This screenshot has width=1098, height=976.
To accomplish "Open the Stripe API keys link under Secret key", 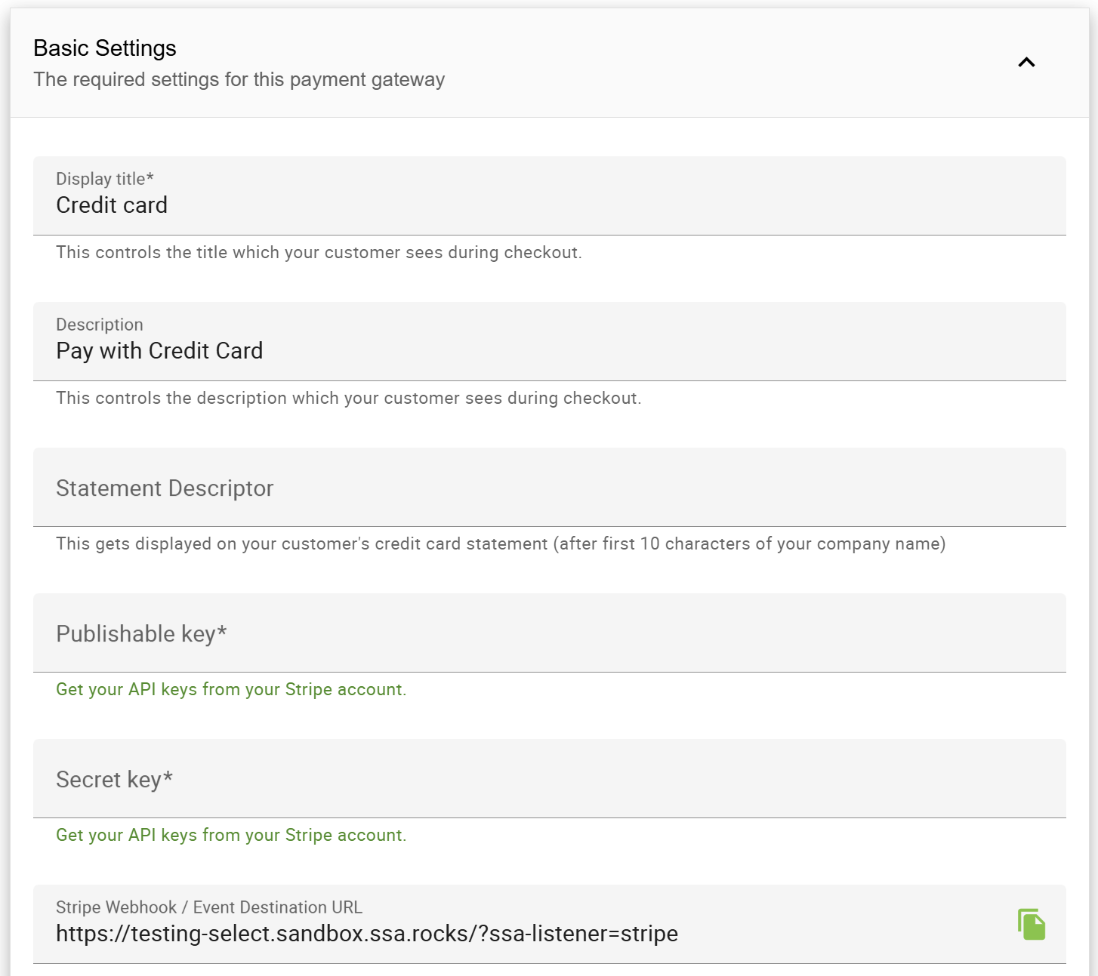I will pyautogui.click(x=230, y=835).
